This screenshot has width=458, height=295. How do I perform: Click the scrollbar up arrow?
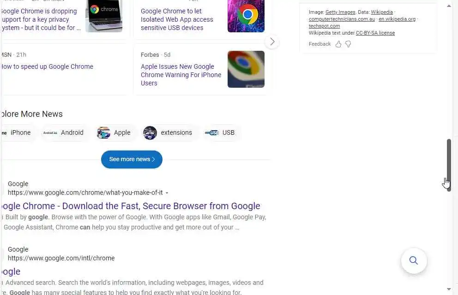click(x=449, y=6)
